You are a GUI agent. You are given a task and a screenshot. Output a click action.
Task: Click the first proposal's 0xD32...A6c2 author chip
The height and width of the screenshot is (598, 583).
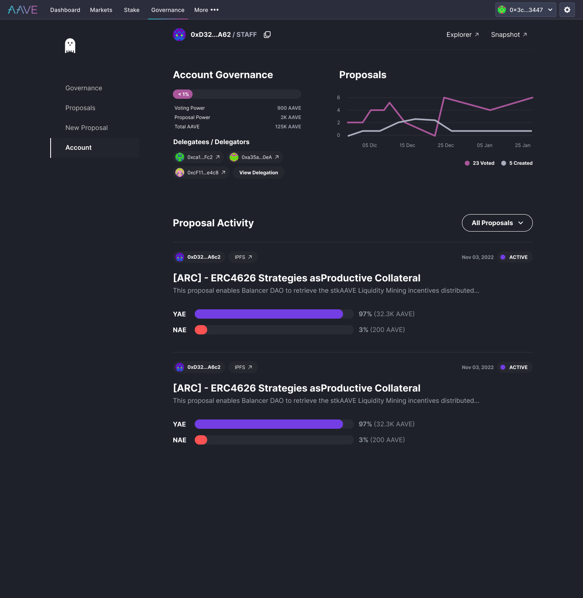[x=199, y=257]
